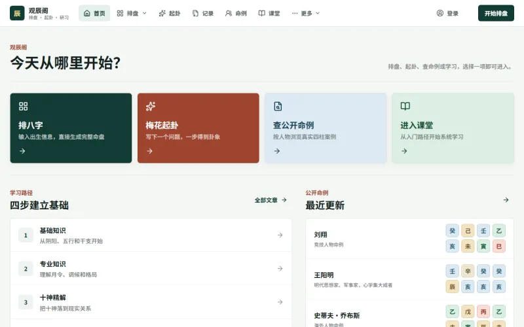Click the book icon on 进入课堂 card
This screenshot has height=327, width=524.
(405, 106)
